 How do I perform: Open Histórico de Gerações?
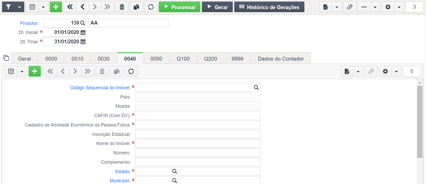(269, 7)
